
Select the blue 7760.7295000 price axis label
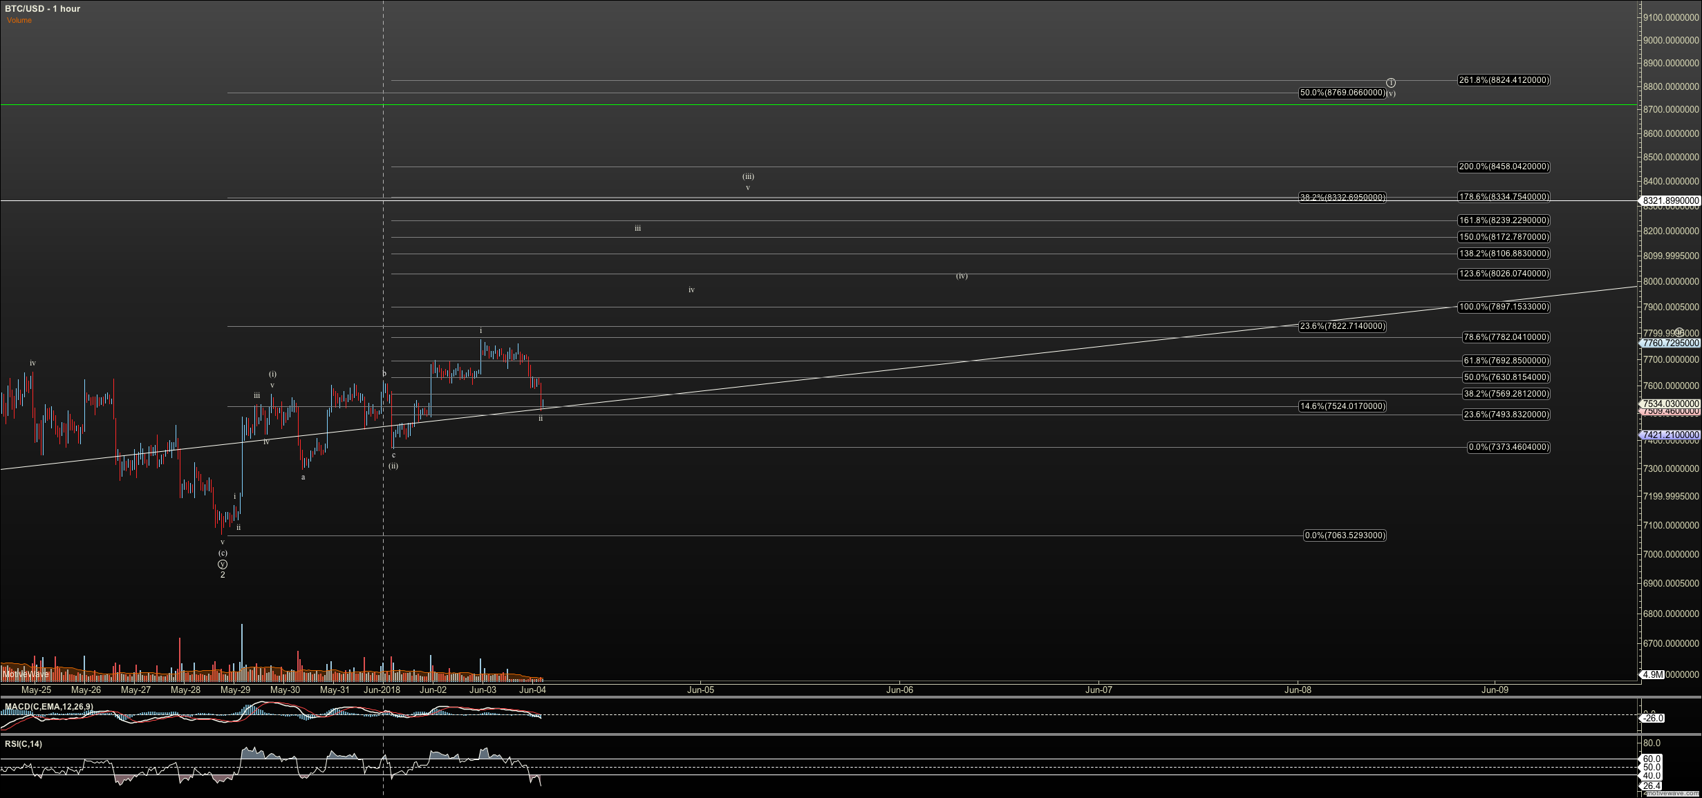[1668, 343]
